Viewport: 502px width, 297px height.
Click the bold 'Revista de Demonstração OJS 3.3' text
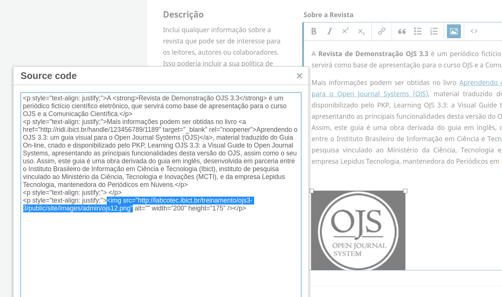(x=373, y=54)
